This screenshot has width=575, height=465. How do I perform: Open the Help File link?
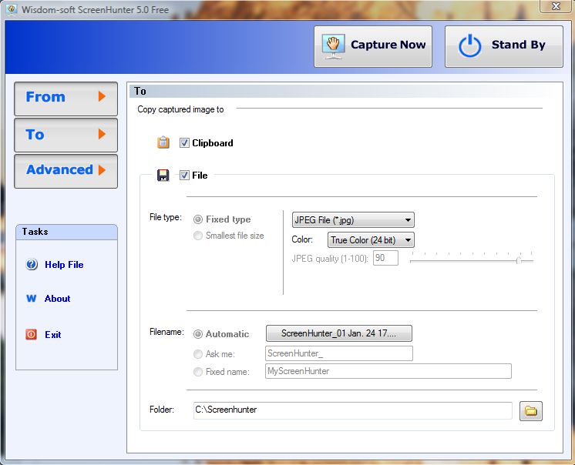[x=64, y=265]
